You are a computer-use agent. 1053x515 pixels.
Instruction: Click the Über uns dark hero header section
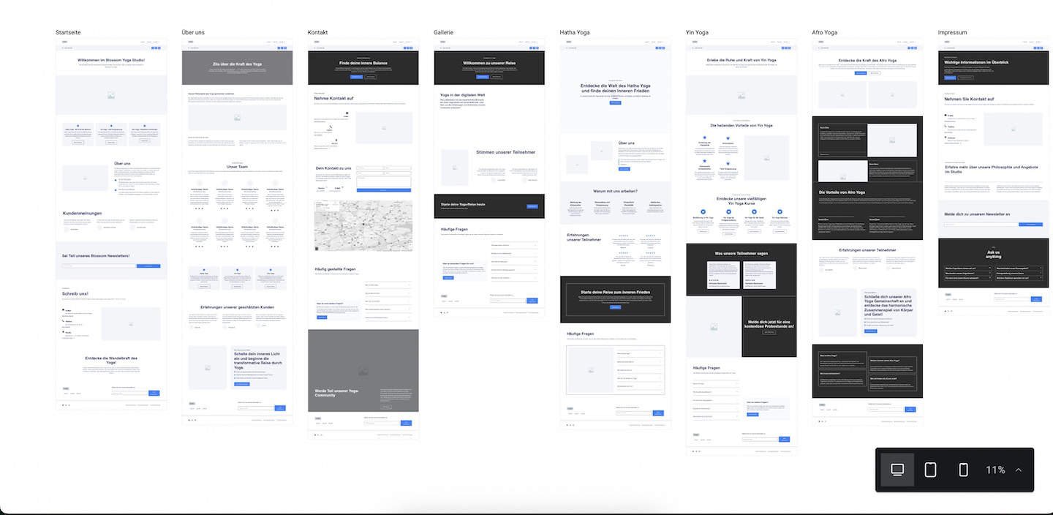coord(237,67)
